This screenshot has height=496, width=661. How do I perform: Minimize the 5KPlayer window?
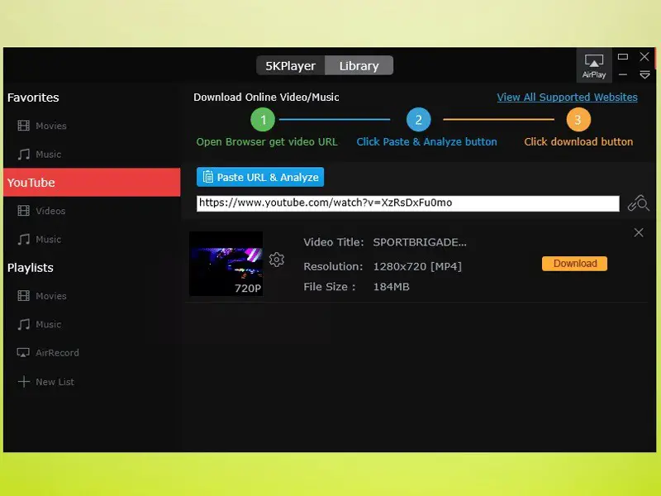(x=623, y=74)
